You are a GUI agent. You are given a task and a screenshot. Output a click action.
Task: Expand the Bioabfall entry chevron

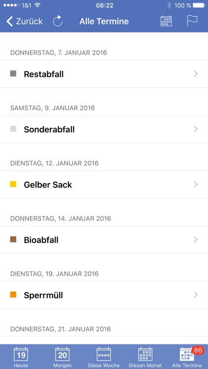coord(196,240)
